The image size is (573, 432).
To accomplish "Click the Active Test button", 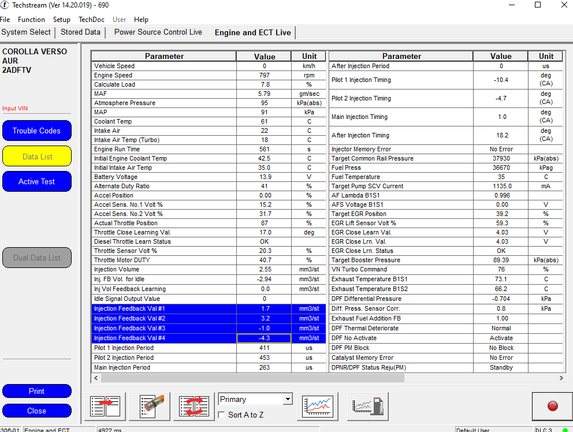I will 36,181.
